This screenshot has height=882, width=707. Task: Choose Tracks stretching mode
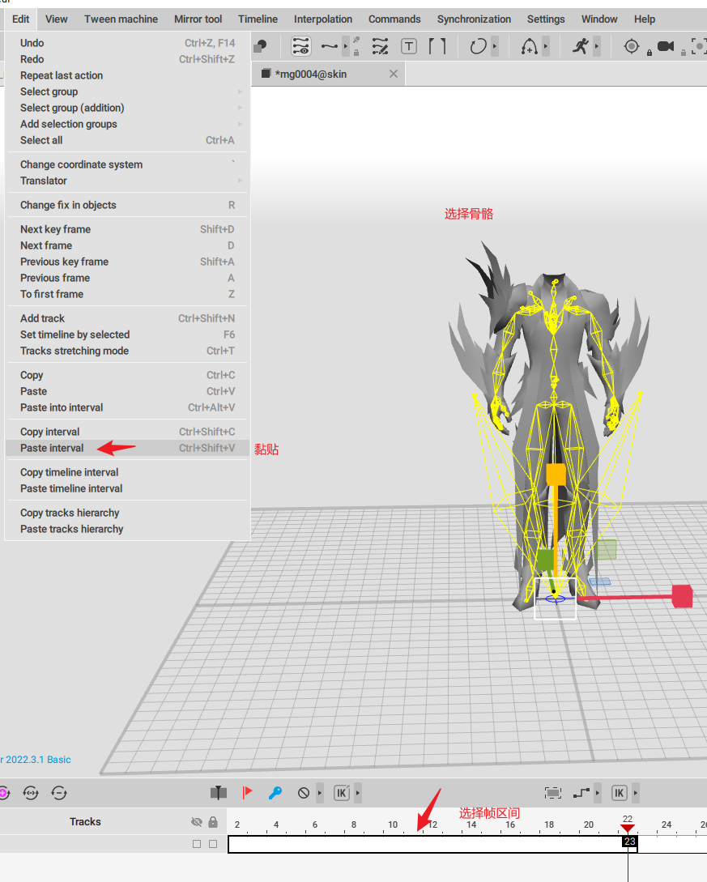pyautogui.click(x=127, y=351)
